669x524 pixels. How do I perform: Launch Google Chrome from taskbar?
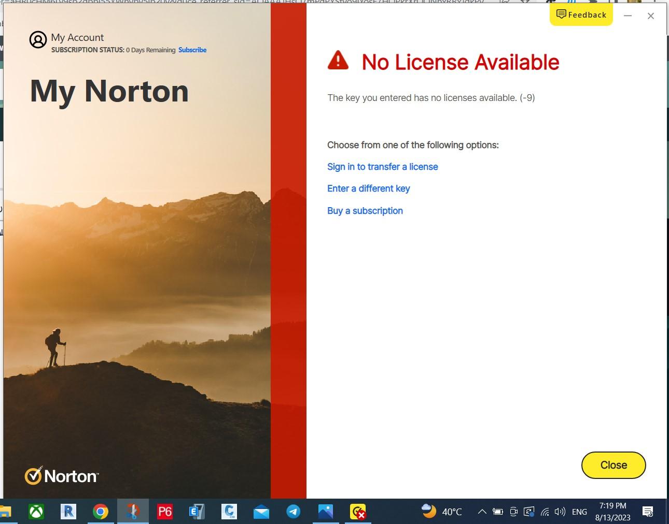point(101,512)
